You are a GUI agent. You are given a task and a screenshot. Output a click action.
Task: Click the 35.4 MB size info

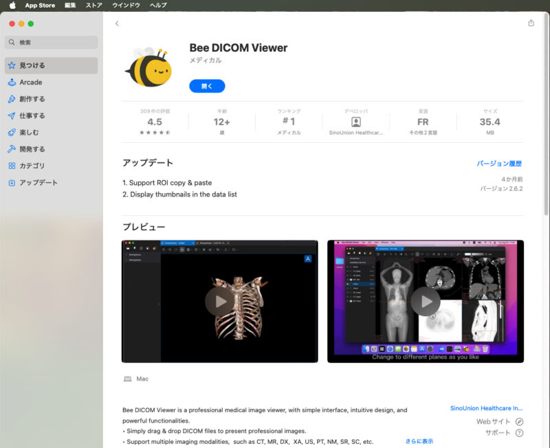coord(490,122)
